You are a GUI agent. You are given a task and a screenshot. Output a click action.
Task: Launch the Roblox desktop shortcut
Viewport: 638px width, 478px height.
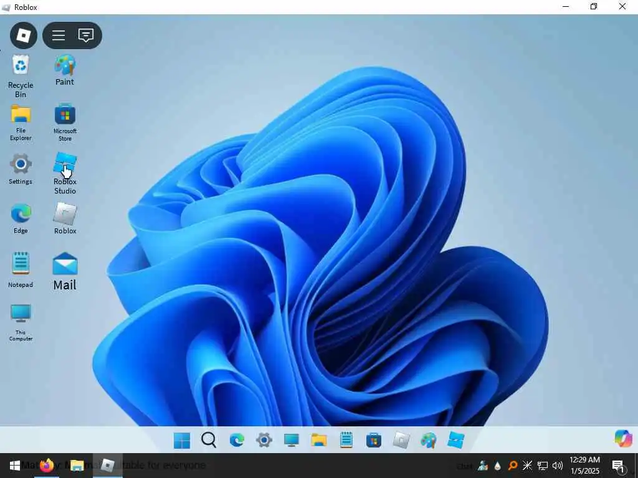coord(65,218)
